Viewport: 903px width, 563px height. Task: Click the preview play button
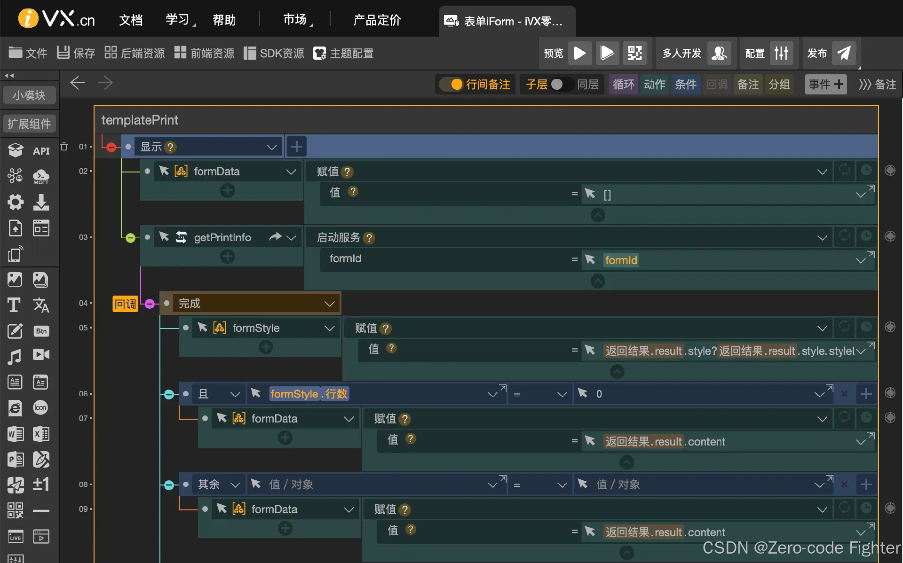pyautogui.click(x=579, y=53)
